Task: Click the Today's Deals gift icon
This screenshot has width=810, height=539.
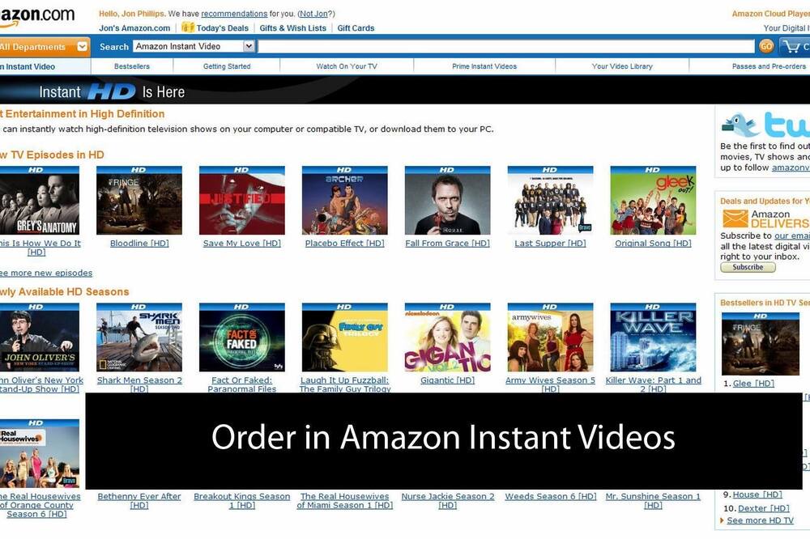Action: (x=188, y=28)
